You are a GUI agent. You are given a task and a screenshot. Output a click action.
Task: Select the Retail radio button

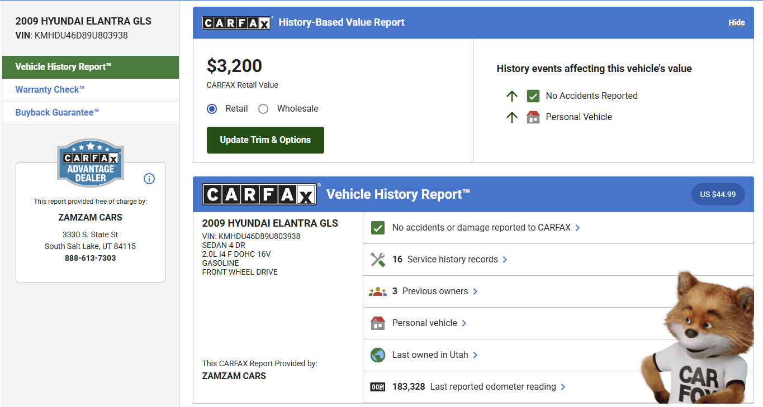pyautogui.click(x=212, y=109)
